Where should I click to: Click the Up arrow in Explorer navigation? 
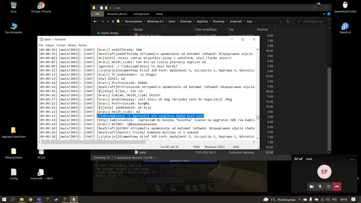(113, 22)
